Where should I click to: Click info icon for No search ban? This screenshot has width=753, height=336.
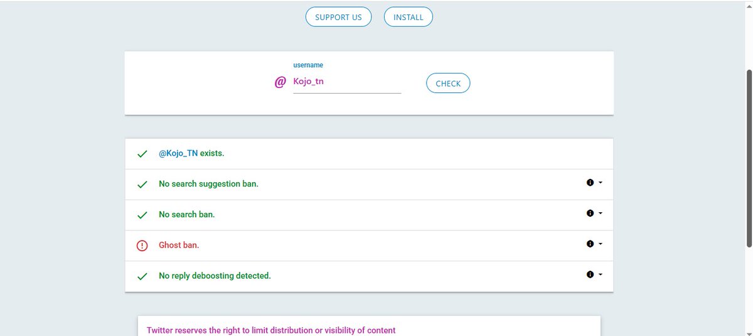click(x=590, y=213)
